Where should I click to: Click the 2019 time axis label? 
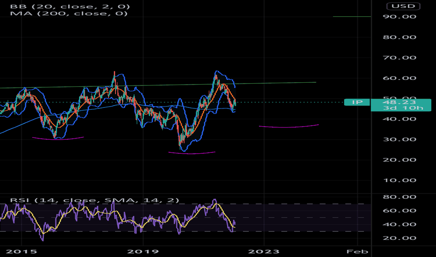tap(143, 251)
